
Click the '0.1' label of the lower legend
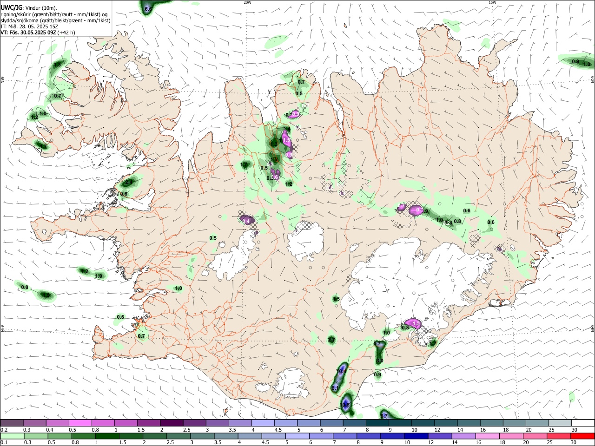point(4,443)
